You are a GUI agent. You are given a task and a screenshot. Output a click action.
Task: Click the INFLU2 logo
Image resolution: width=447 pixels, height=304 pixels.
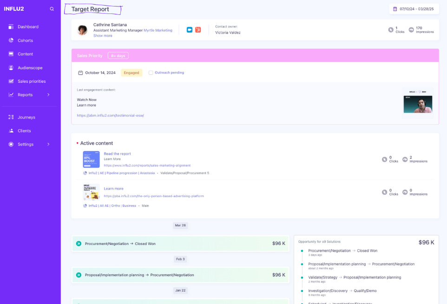coord(14,9)
